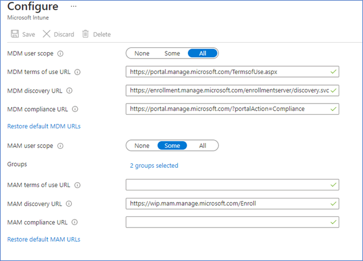Set MAM user scope to All
Viewport: 363px width, 261px height.
pyautogui.click(x=202, y=146)
